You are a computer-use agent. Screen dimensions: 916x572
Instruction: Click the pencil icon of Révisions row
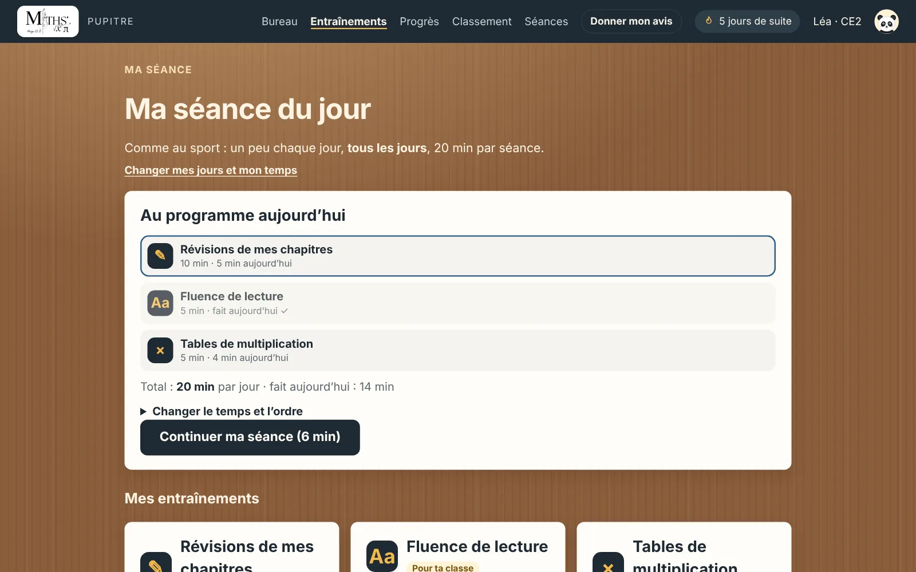tap(160, 256)
